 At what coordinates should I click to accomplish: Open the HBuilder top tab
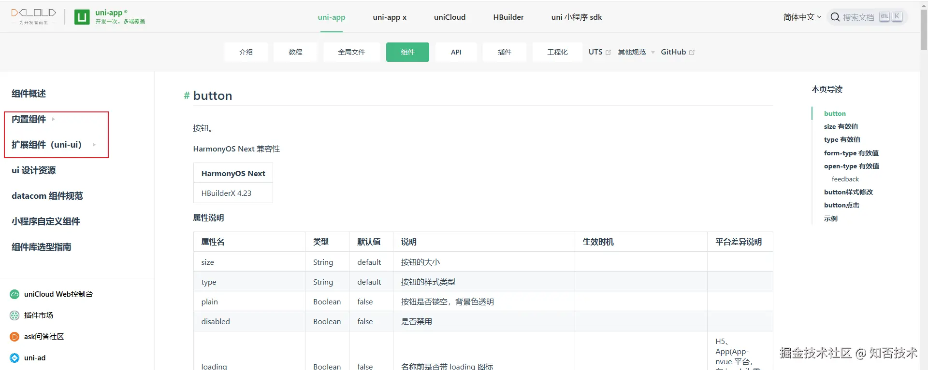(508, 17)
